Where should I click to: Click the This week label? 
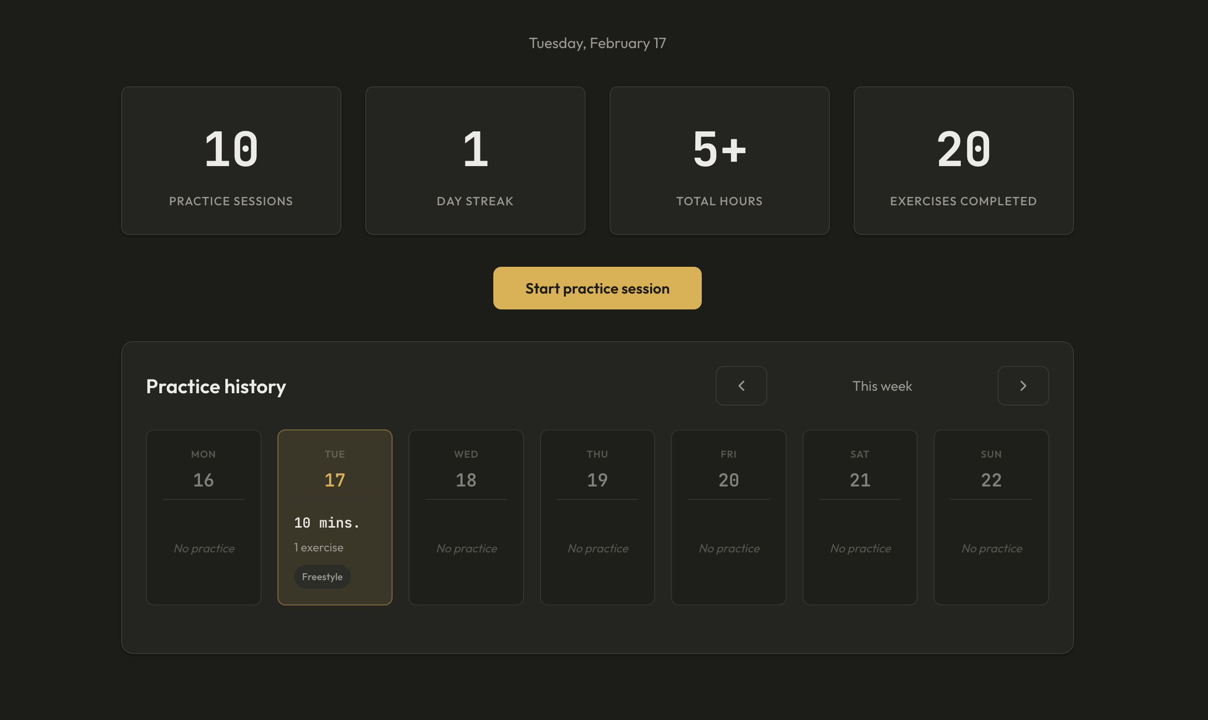(882, 386)
